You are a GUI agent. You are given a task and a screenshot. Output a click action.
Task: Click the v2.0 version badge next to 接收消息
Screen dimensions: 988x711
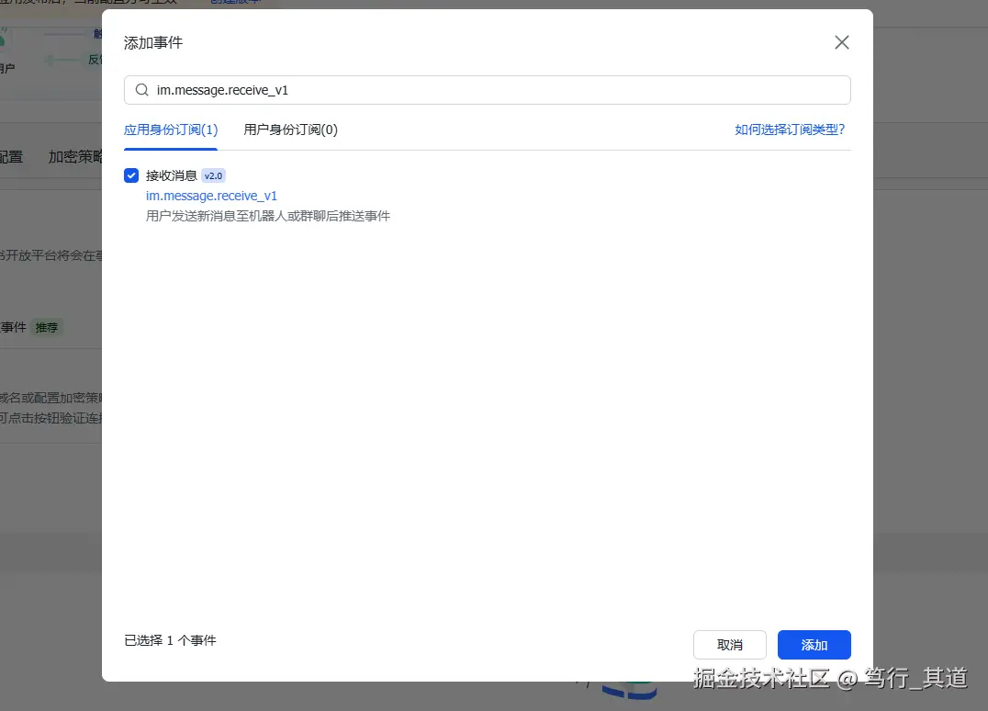212,175
